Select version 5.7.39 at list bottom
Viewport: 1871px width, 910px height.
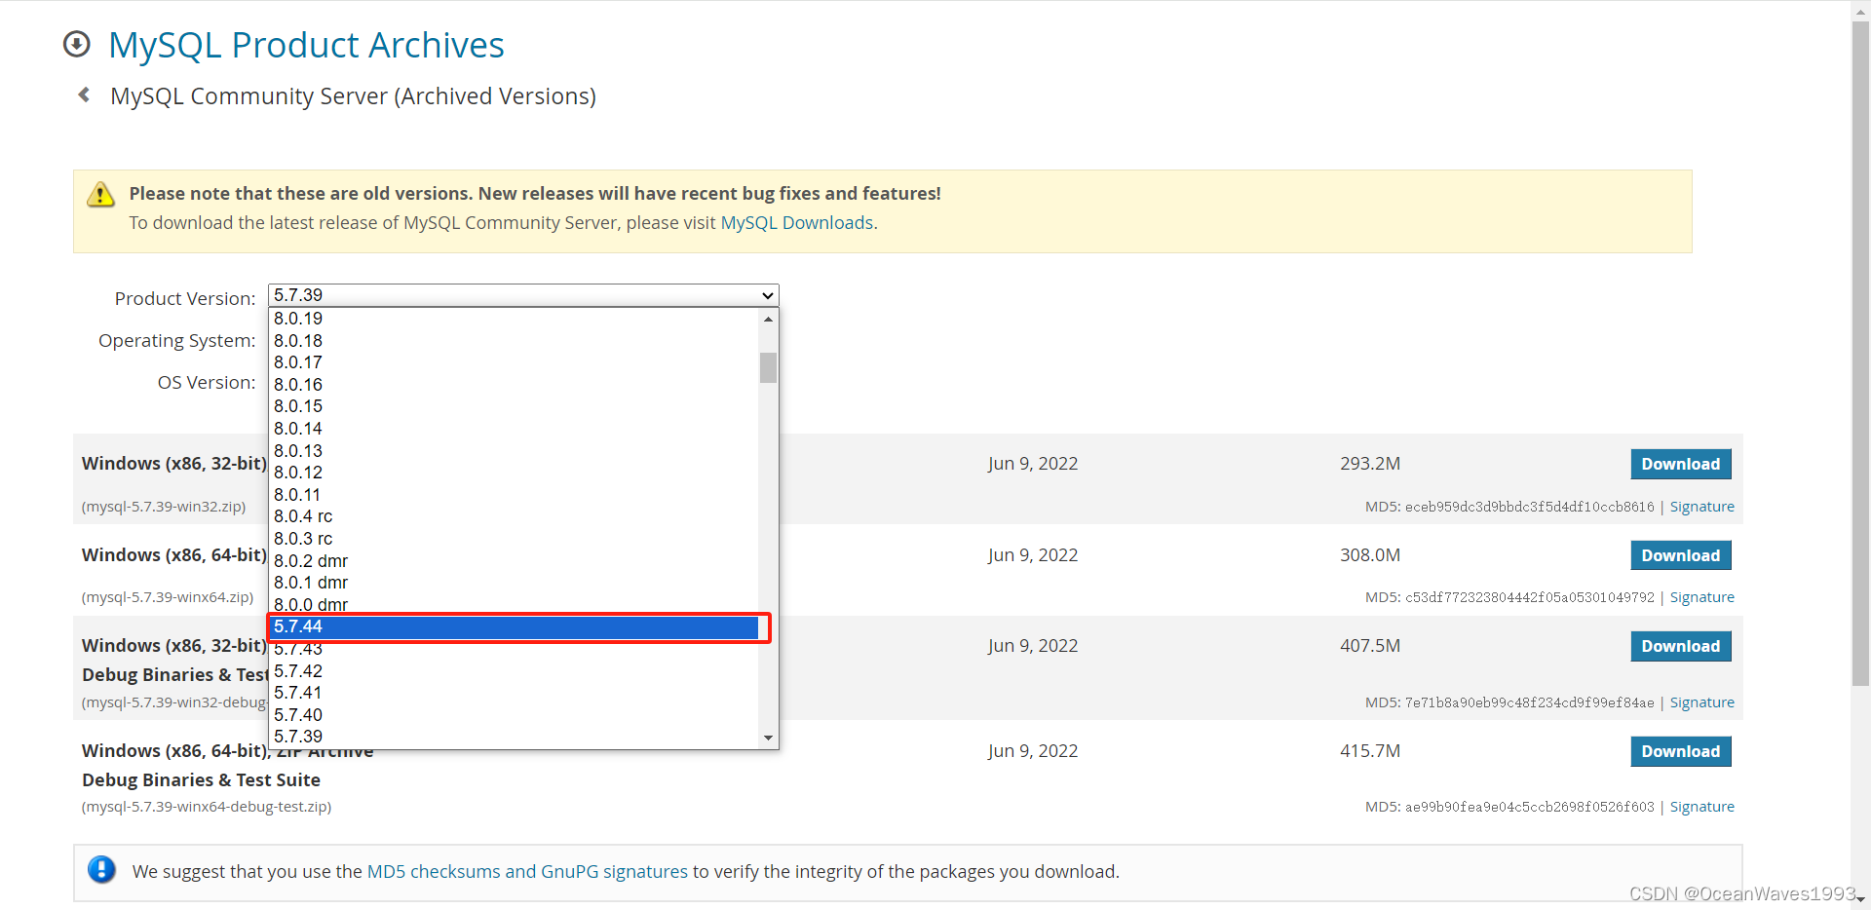click(514, 737)
